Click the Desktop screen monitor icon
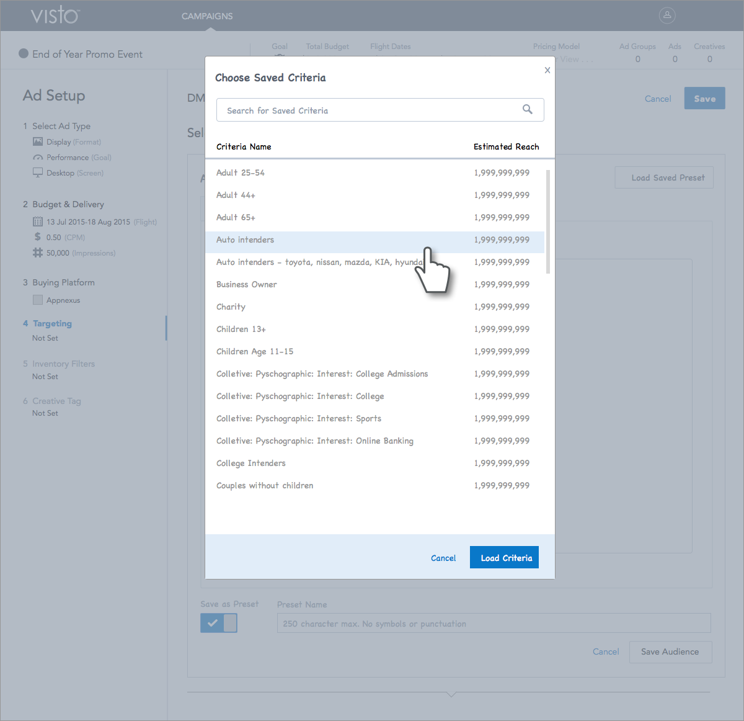This screenshot has width=744, height=721. coord(38,172)
